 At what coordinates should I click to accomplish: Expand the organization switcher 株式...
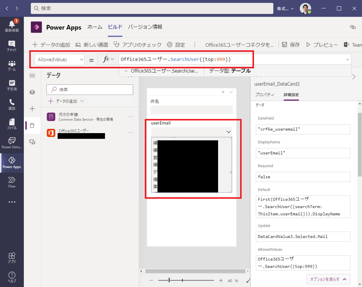pos(285,8)
